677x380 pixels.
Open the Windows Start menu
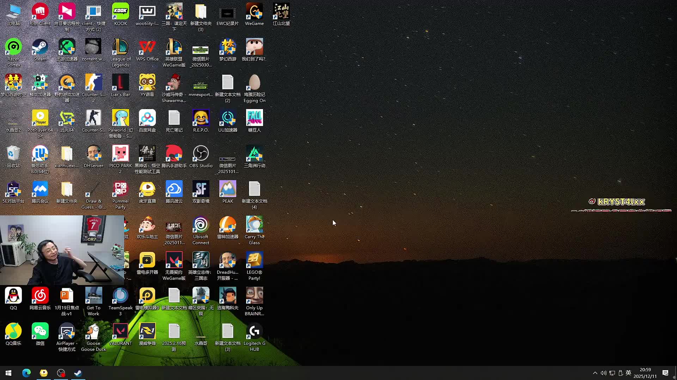tap(8, 373)
